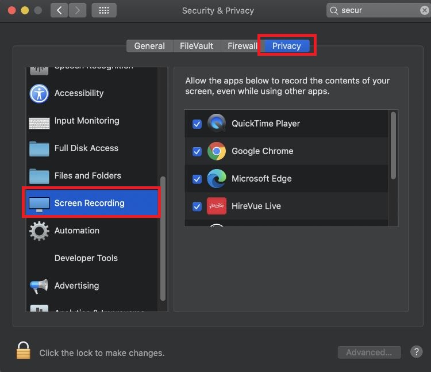This screenshot has height=372, width=431.
Task: Click the HireVue Live app icon
Action: tap(217, 206)
